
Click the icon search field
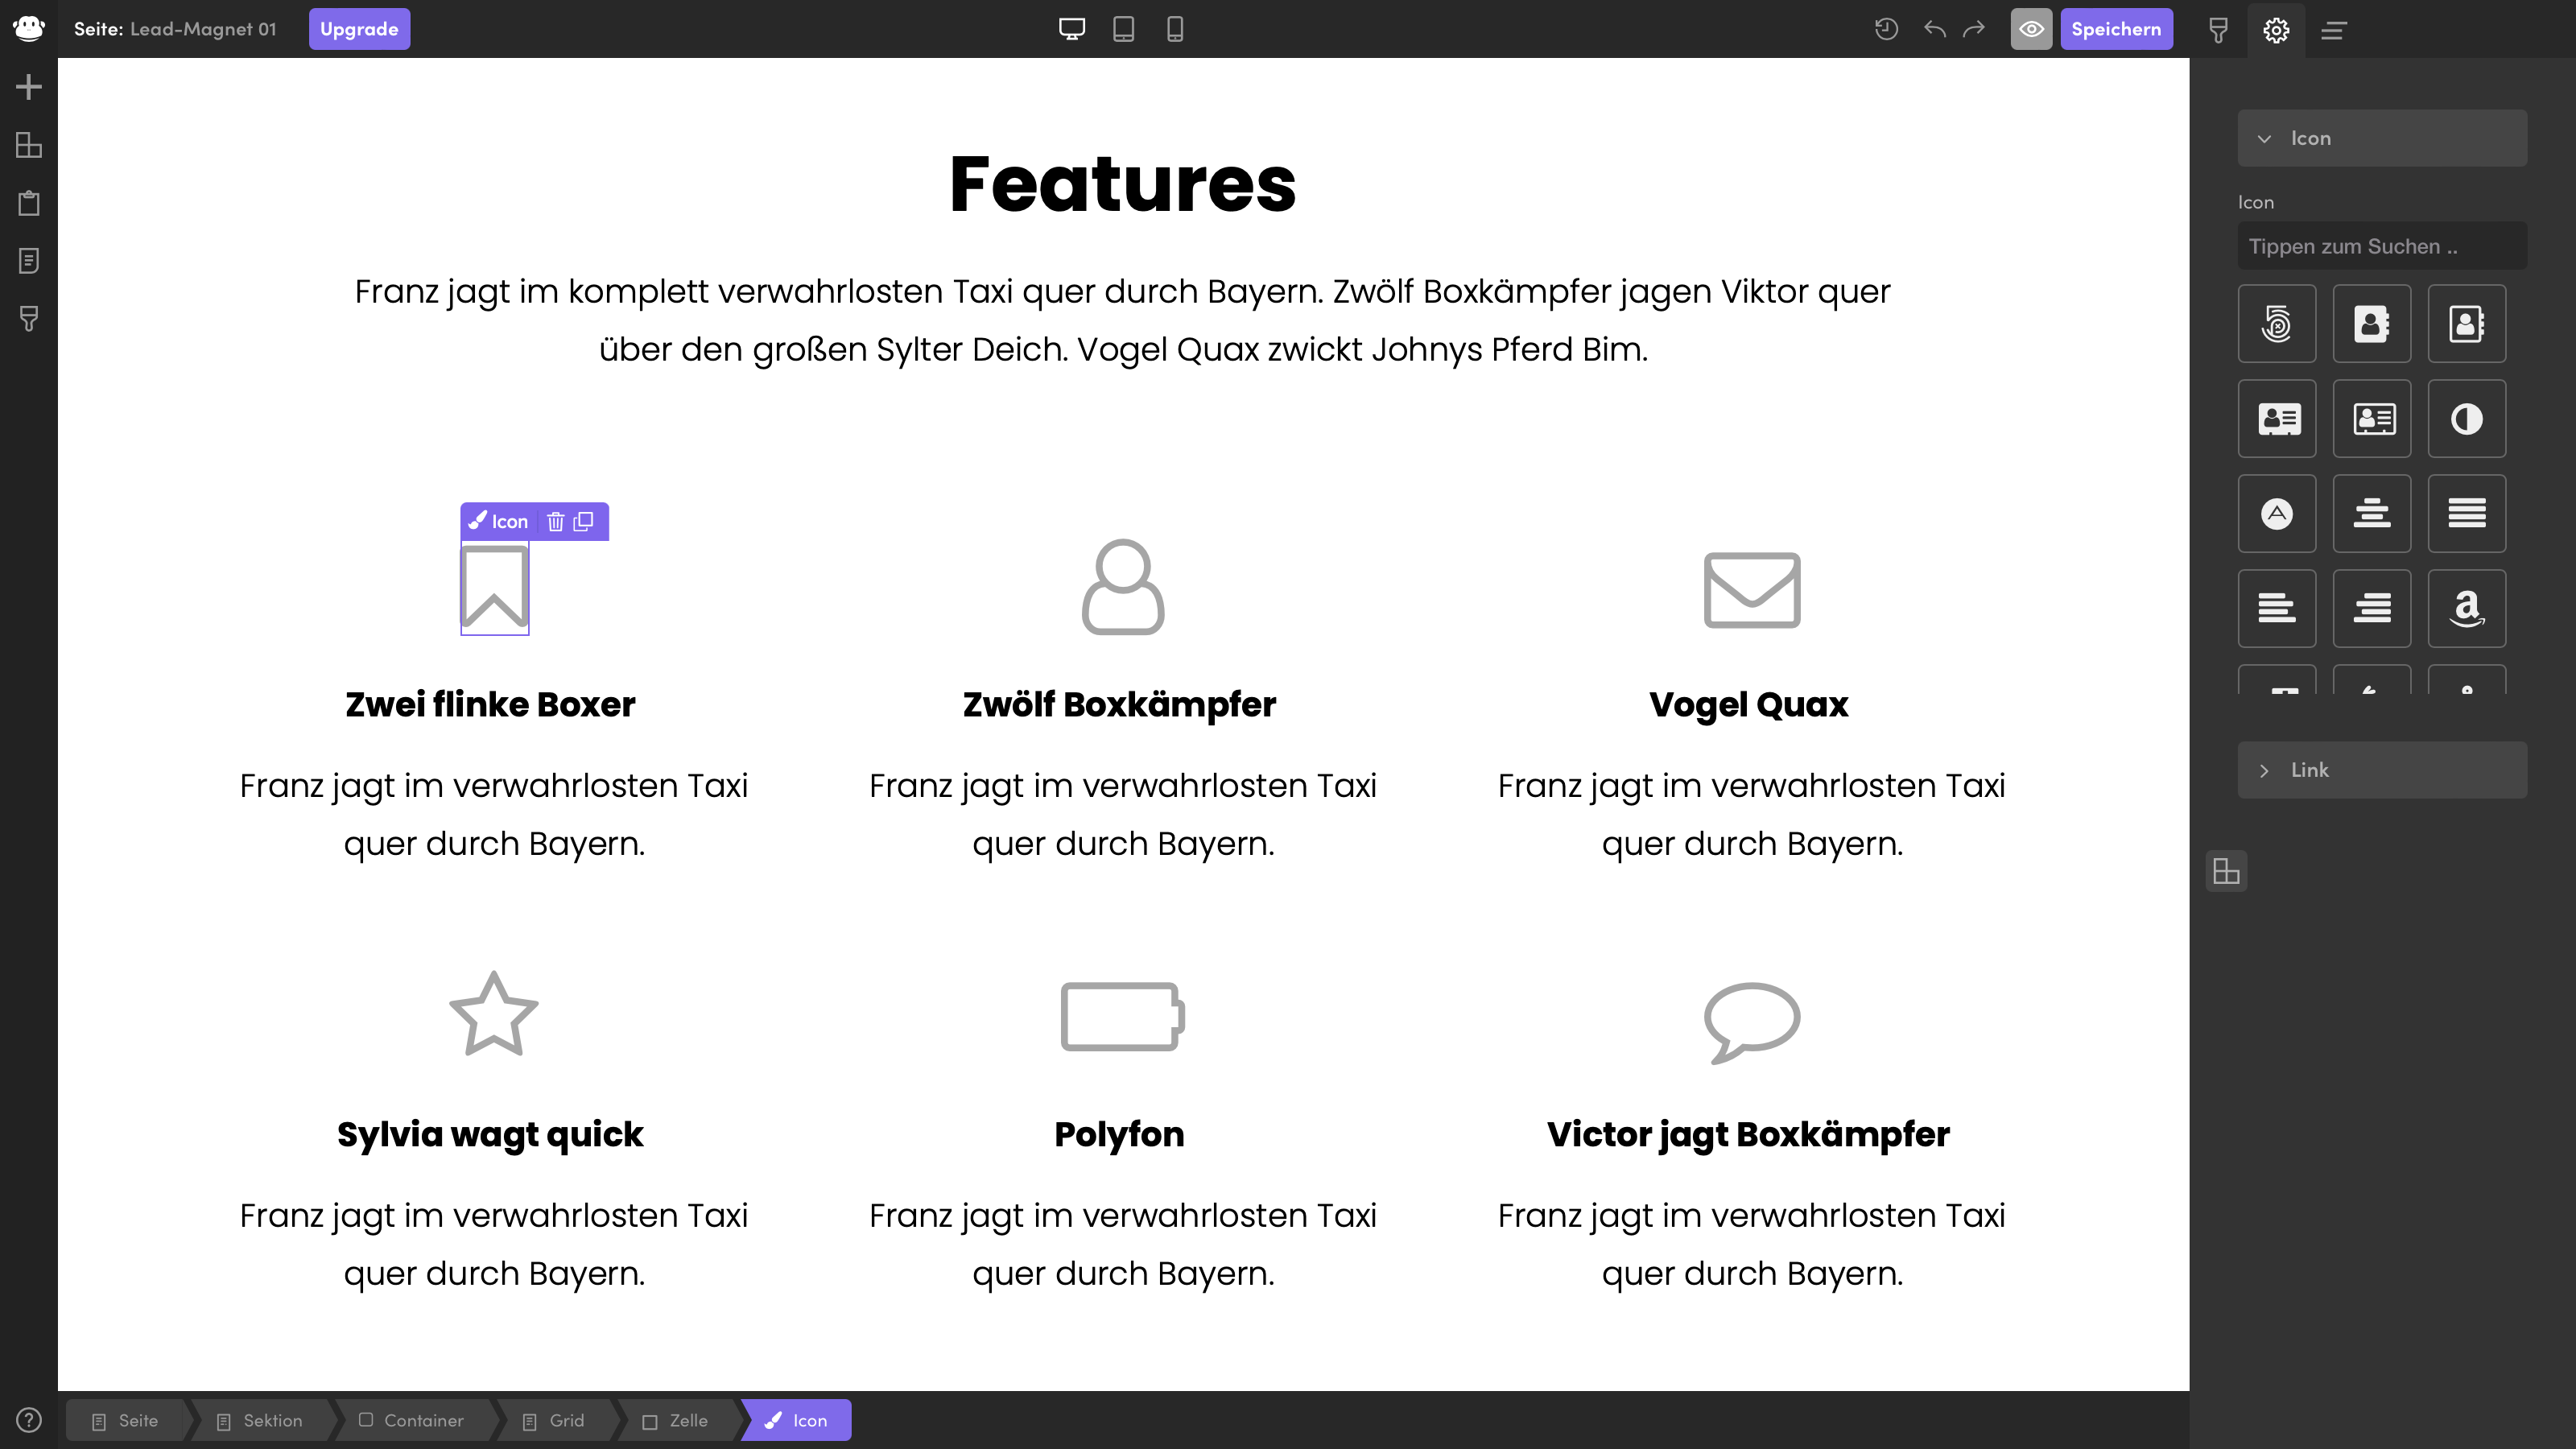2382,246
